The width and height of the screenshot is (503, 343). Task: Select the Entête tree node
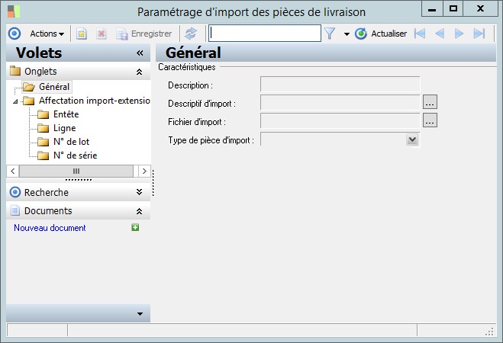(66, 114)
